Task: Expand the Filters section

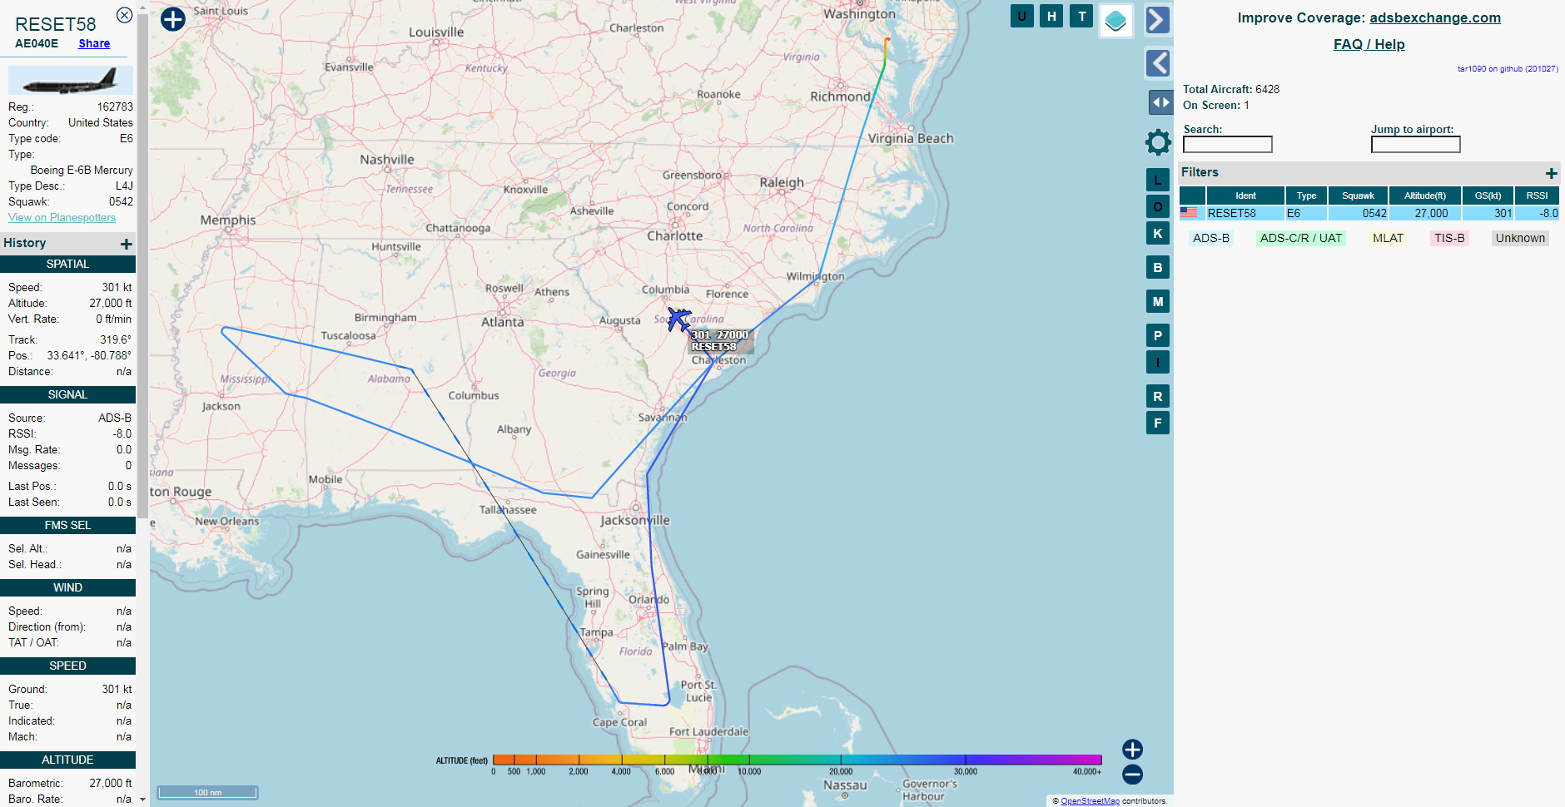Action: click(x=1551, y=173)
